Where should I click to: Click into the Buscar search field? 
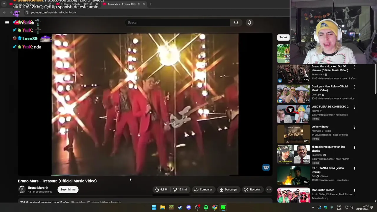click(x=178, y=22)
